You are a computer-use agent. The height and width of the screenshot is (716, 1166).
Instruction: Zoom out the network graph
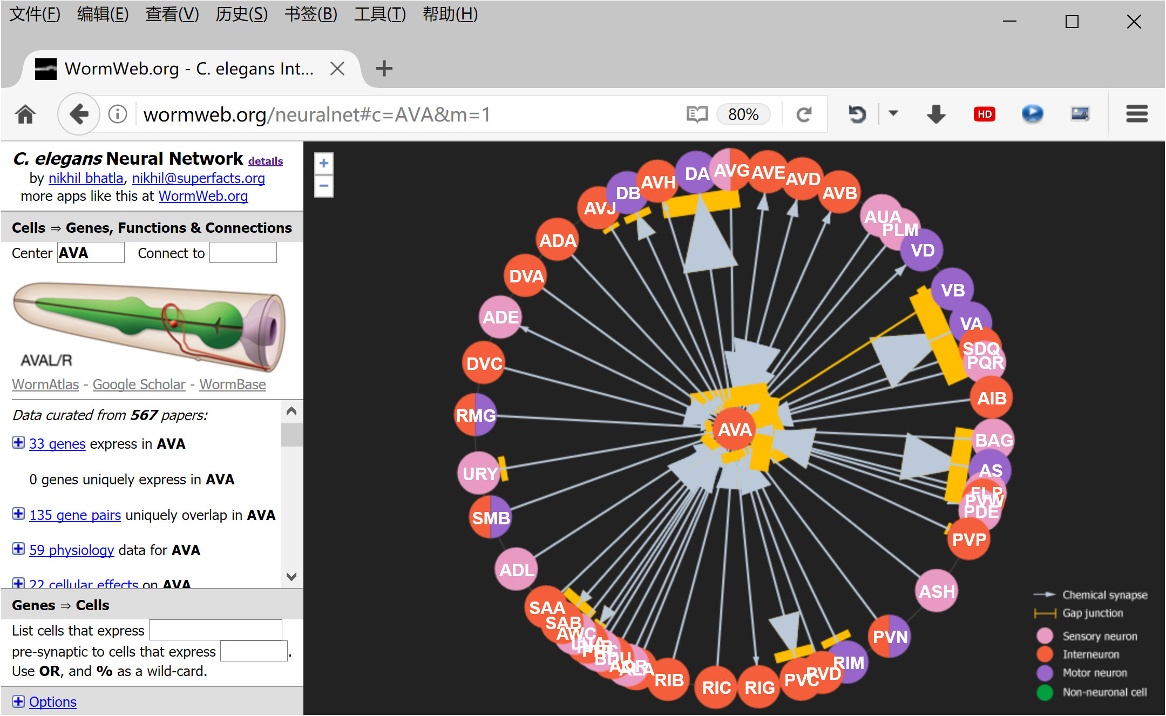[x=324, y=186]
